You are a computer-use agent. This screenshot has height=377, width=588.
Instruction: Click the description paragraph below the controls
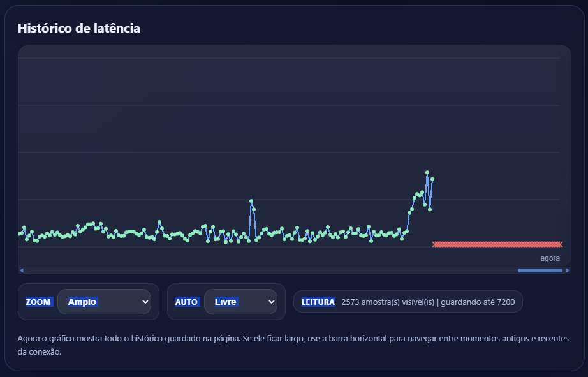[x=293, y=344]
